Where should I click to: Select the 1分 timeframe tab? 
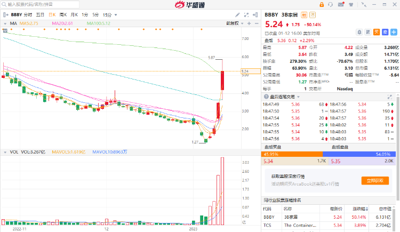click(x=85, y=15)
